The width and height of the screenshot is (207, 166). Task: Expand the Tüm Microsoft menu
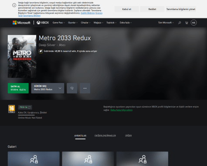click(x=166, y=23)
